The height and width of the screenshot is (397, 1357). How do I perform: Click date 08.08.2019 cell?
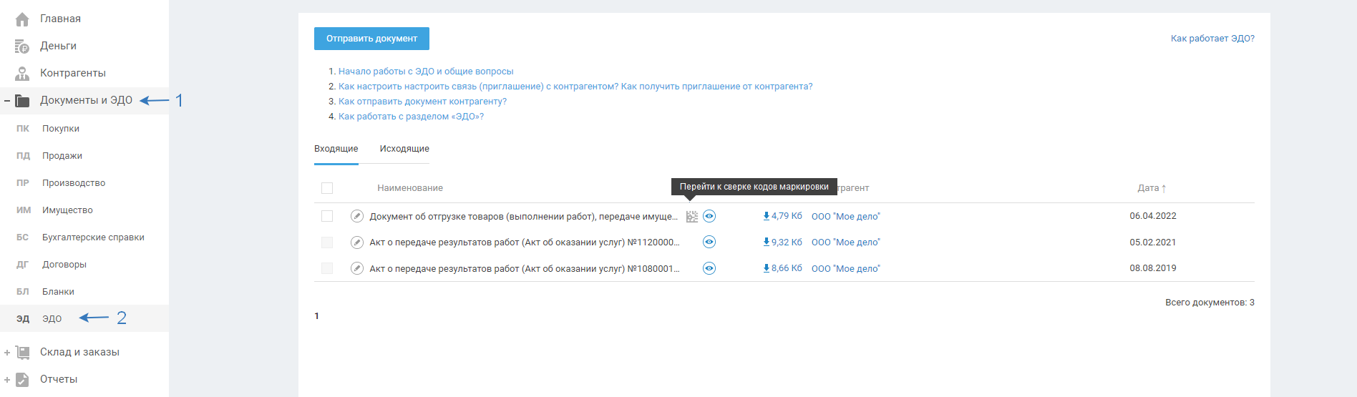coord(1153,268)
